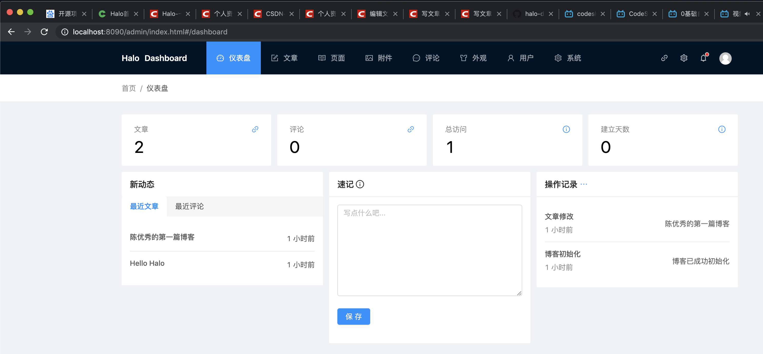This screenshot has height=354, width=763.
Task: Expand 操作记录 ellipsis menu
Action: point(584,184)
